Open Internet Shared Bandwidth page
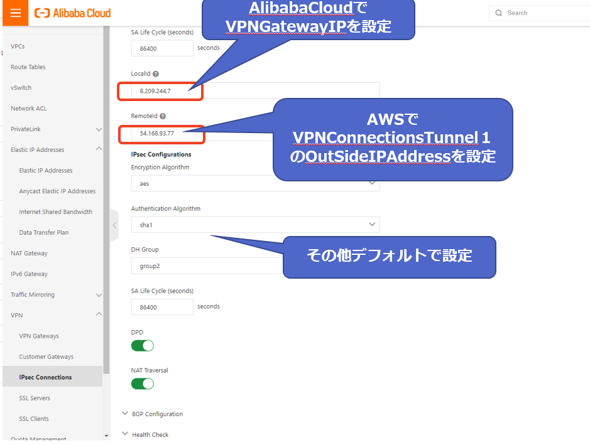 point(56,212)
